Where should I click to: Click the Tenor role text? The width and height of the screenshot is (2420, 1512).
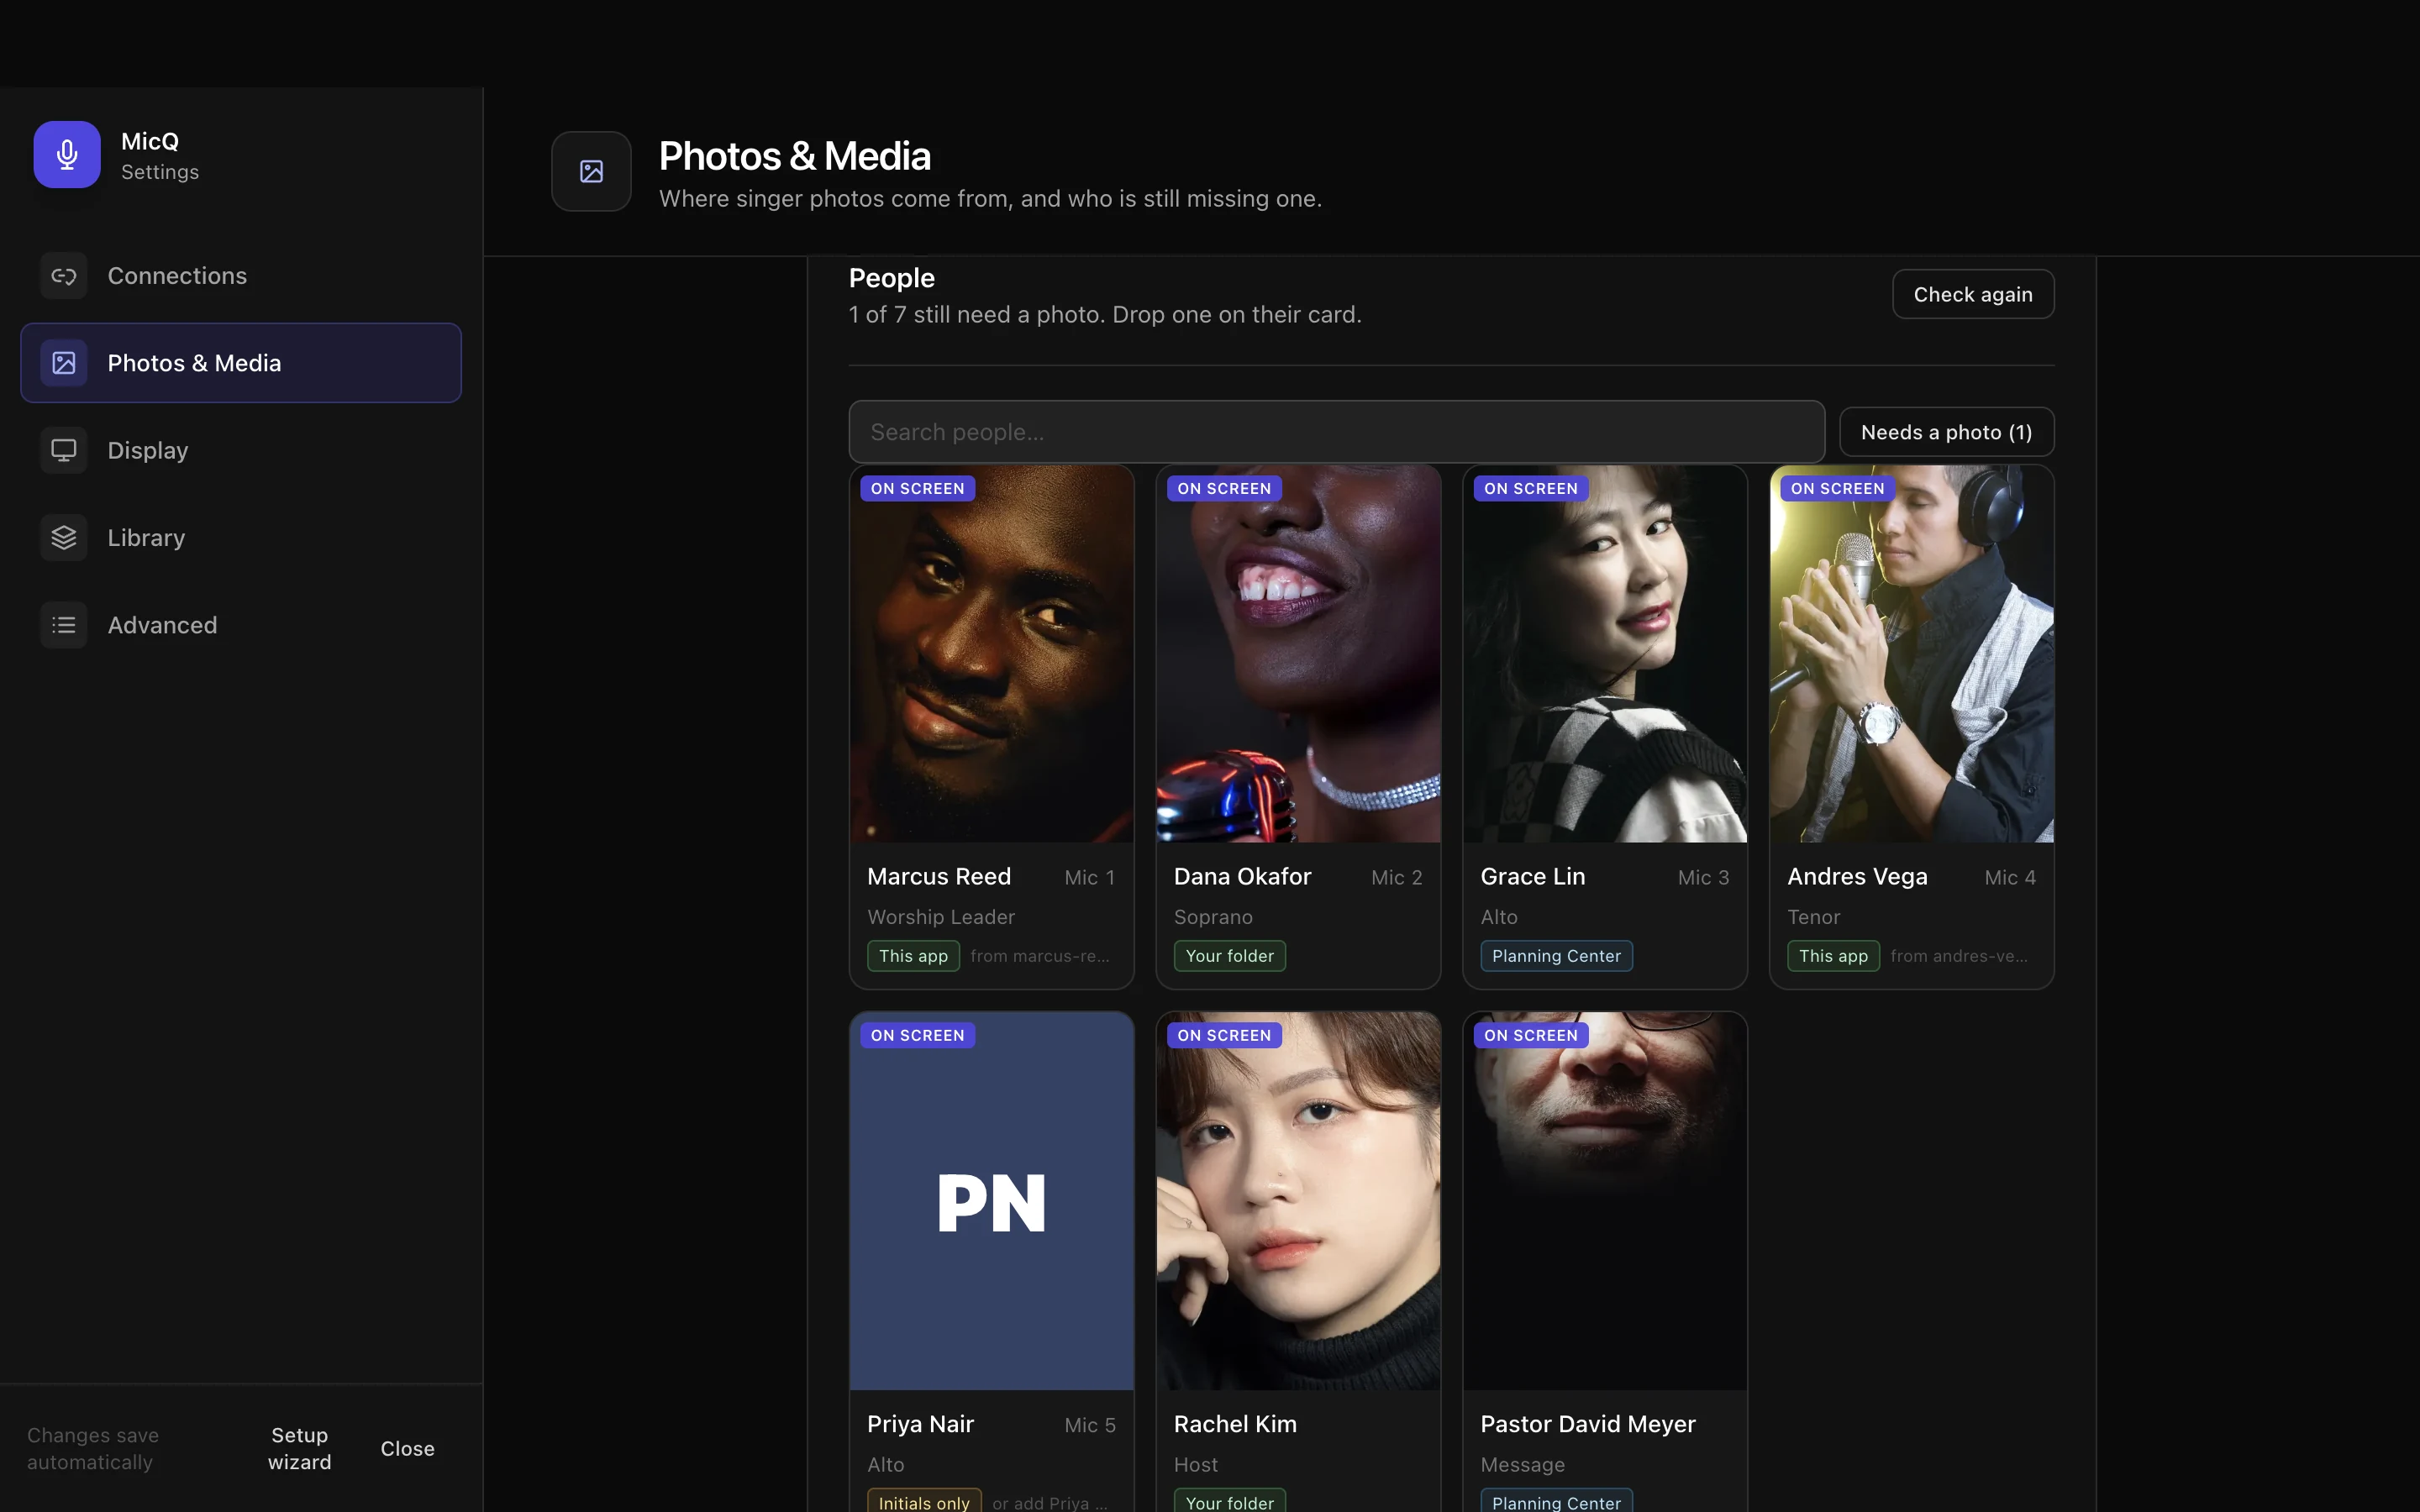pyautogui.click(x=1813, y=917)
